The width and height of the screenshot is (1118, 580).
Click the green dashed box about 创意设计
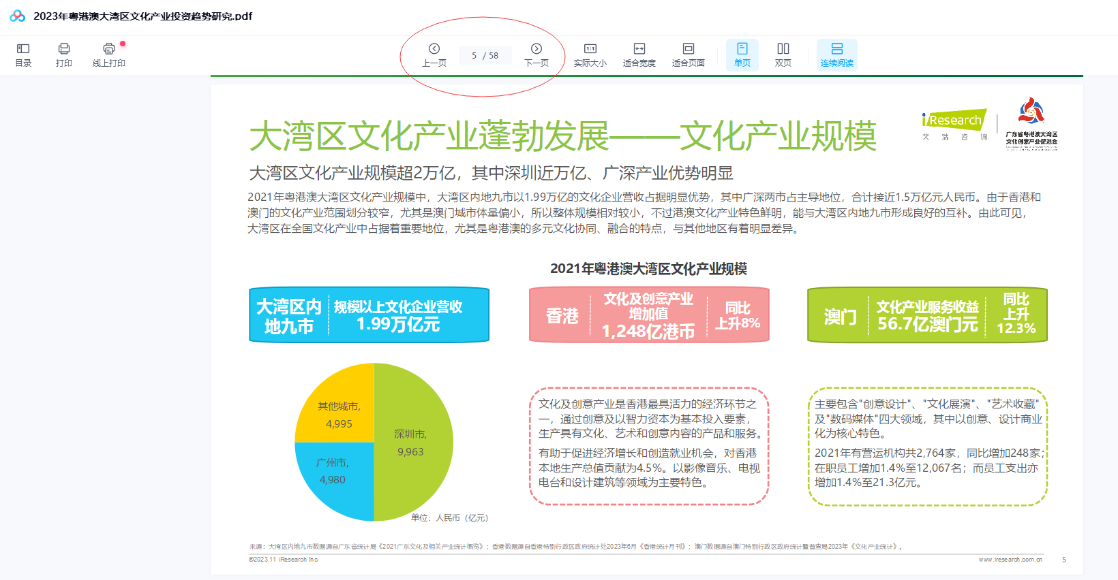pos(927,447)
